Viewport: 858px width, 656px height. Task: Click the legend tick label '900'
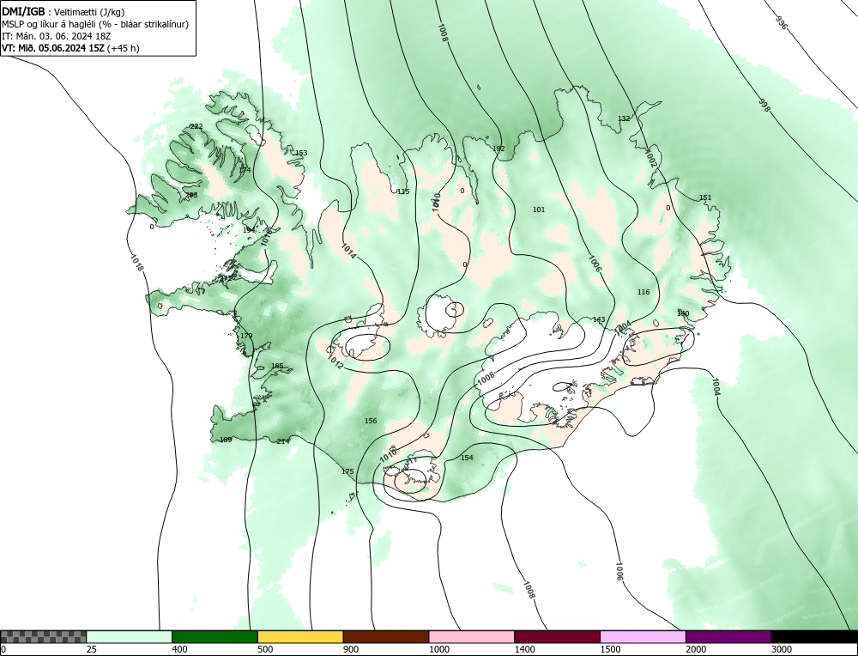350,649
